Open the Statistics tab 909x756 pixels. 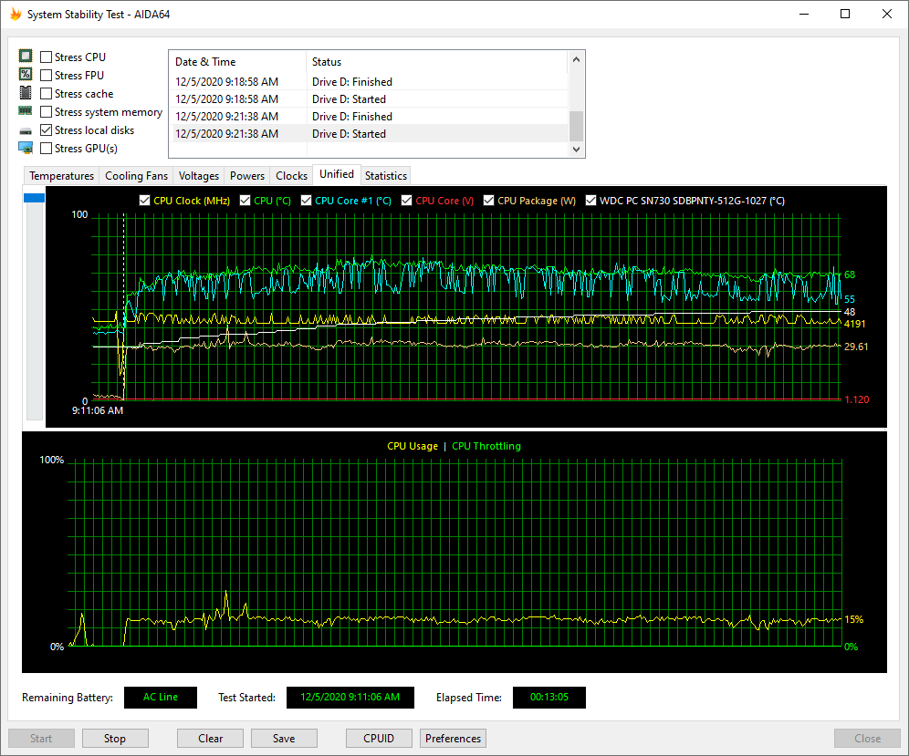click(385, 176)
